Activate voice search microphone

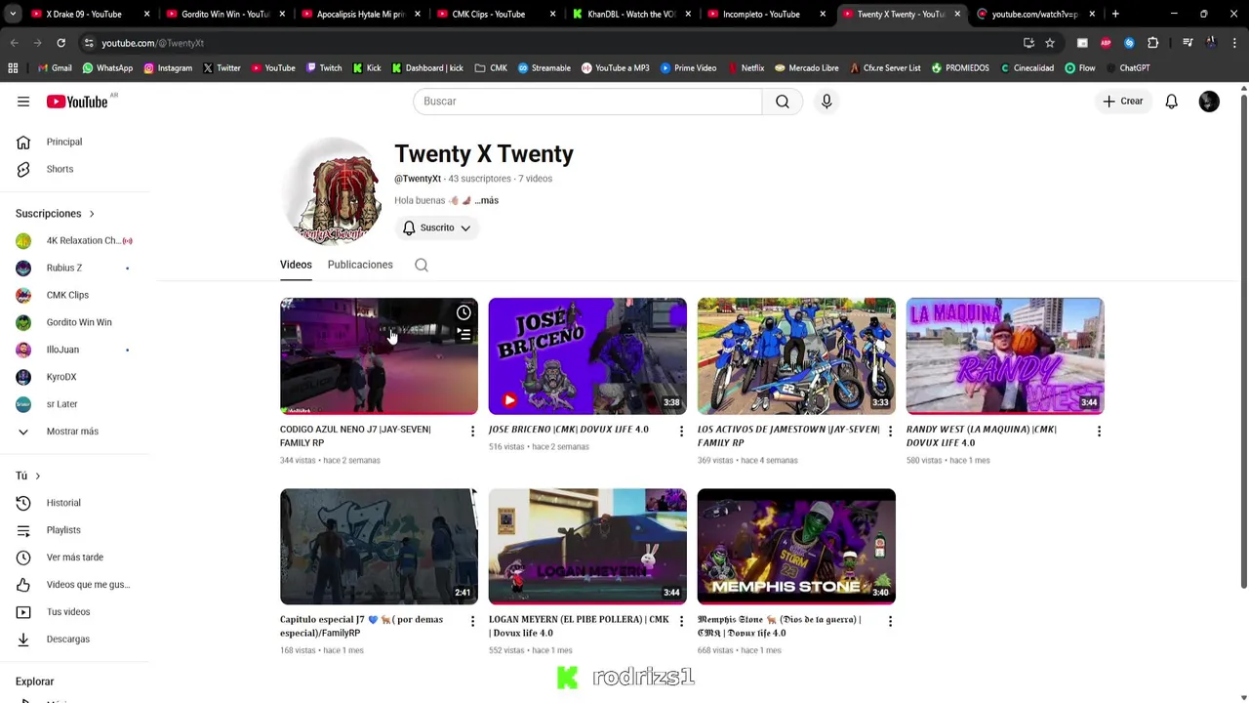(826, 102)
